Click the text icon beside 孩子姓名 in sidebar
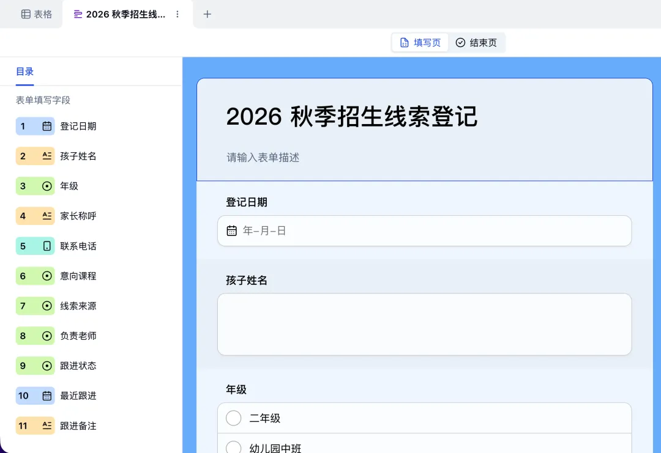Image resolution: width=661 pixels, height=453 pixels. click(47, 156)
